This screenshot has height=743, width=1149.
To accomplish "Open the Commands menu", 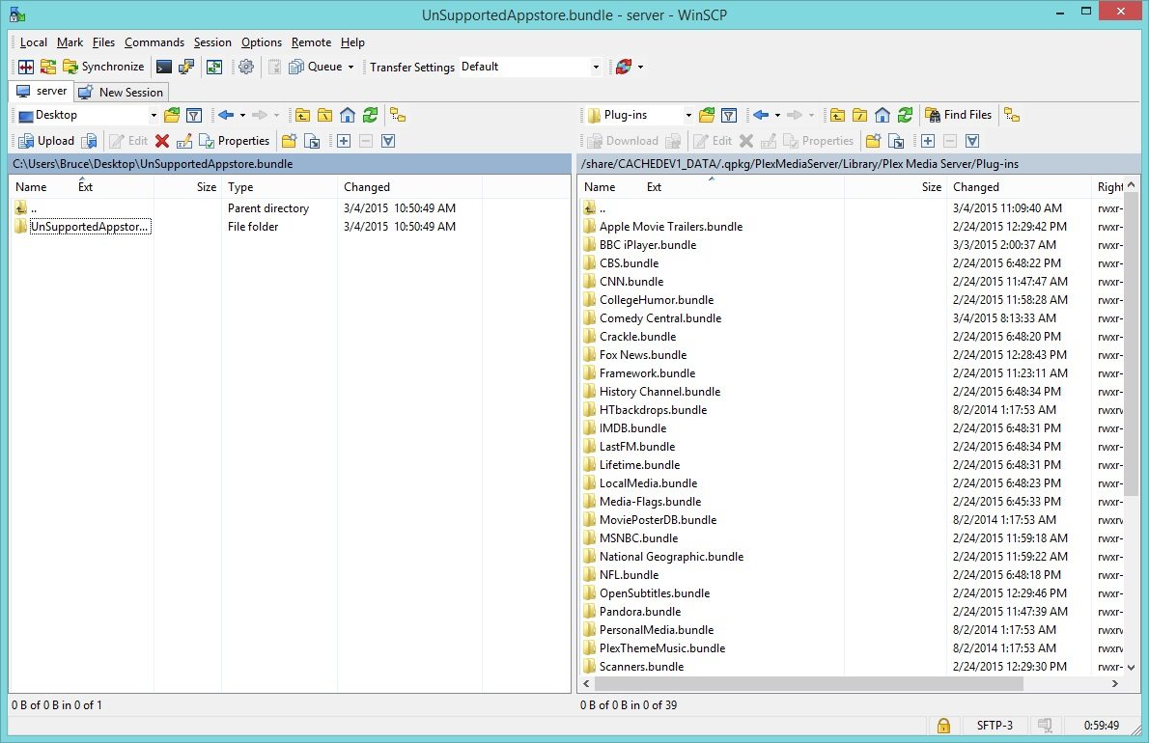I will click(154, 42).
